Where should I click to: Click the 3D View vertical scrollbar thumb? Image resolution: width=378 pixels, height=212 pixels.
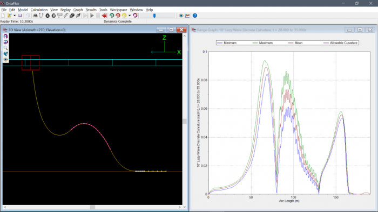[185, 121]
